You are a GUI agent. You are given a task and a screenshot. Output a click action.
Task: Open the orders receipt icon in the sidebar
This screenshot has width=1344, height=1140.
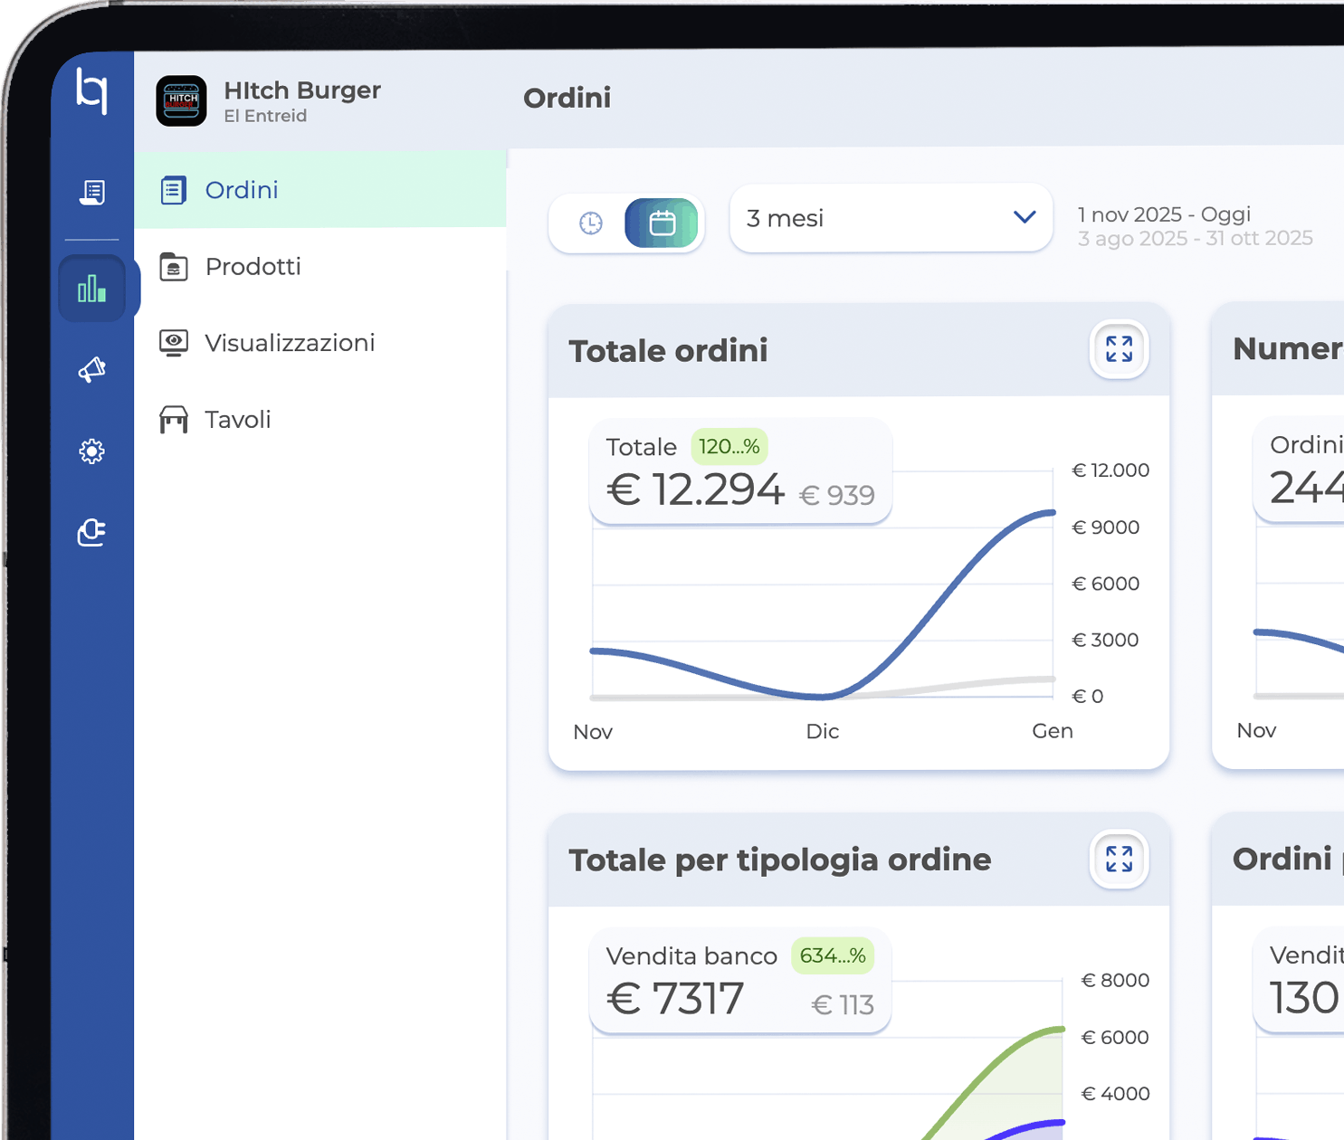coord(91,192)
